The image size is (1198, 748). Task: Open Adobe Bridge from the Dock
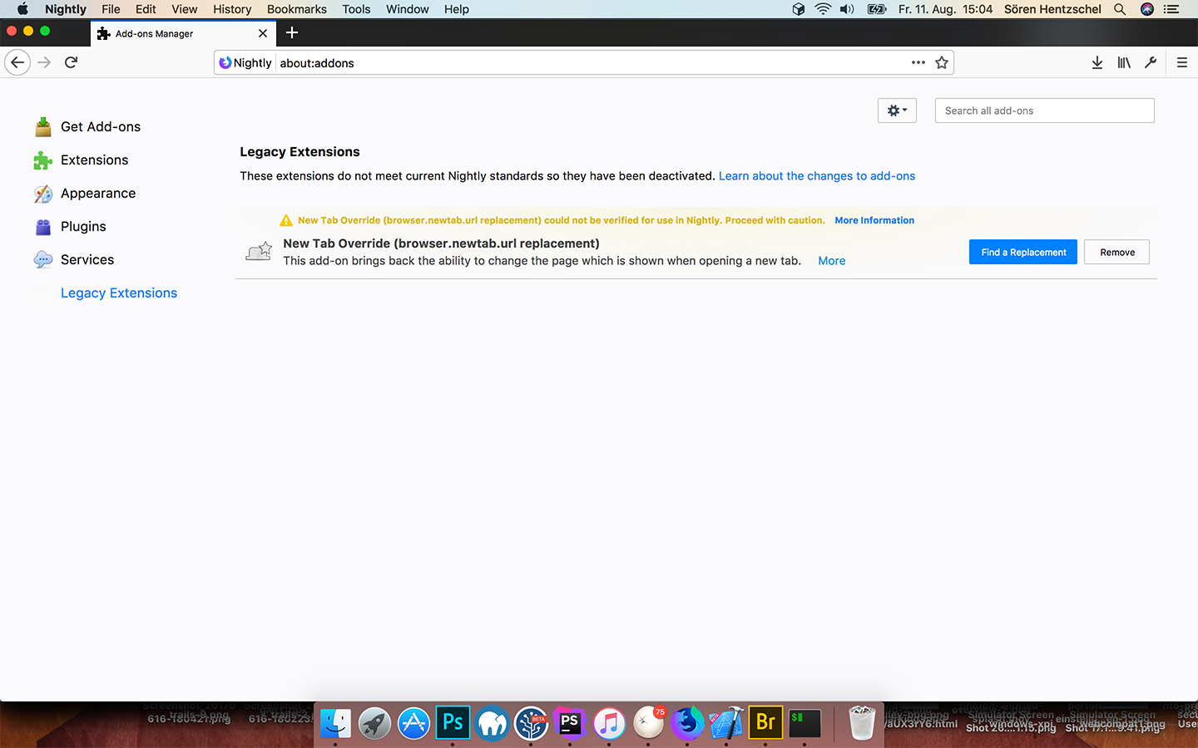coord(765,723)
